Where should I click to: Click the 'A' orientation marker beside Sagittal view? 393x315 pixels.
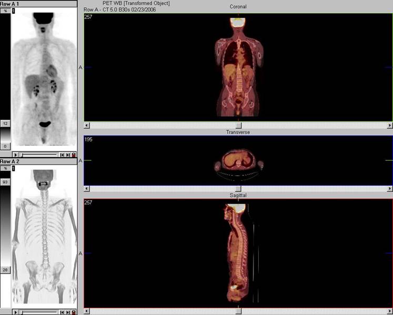(80, 253)
